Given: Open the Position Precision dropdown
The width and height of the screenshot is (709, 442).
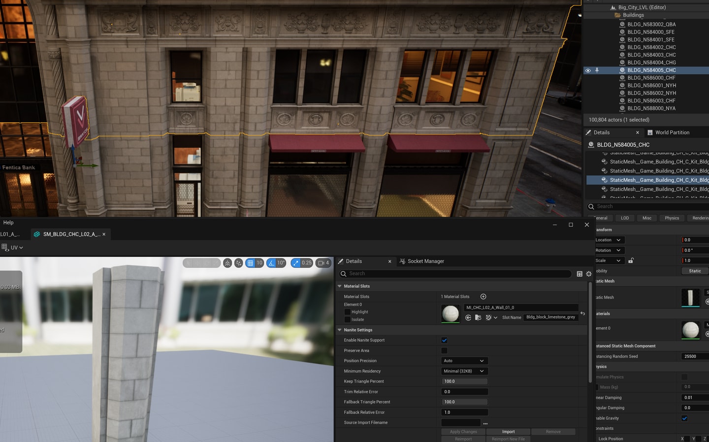Looking at the screenshot, I should pos(464,361).
